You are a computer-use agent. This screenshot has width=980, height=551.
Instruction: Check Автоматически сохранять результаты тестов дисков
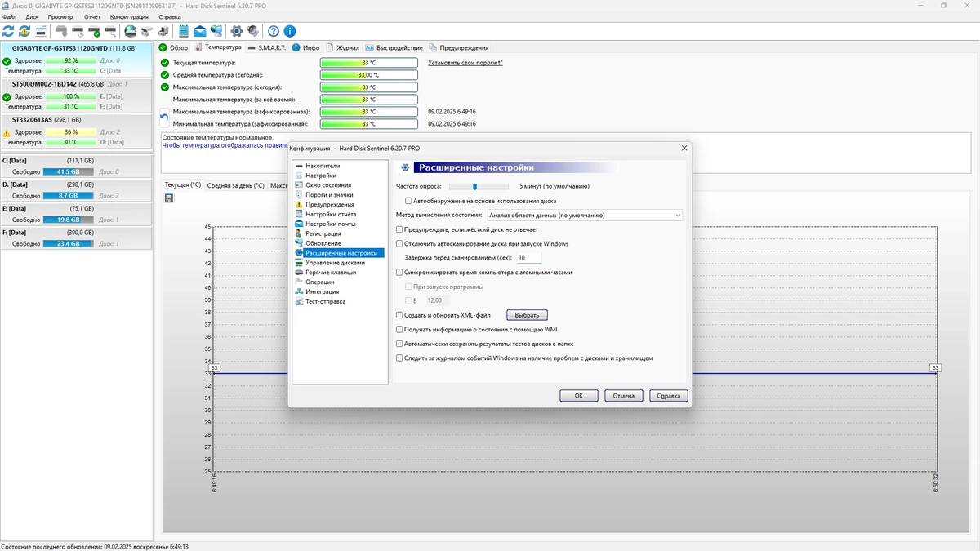pyautogui.click(x=399, y=344)
